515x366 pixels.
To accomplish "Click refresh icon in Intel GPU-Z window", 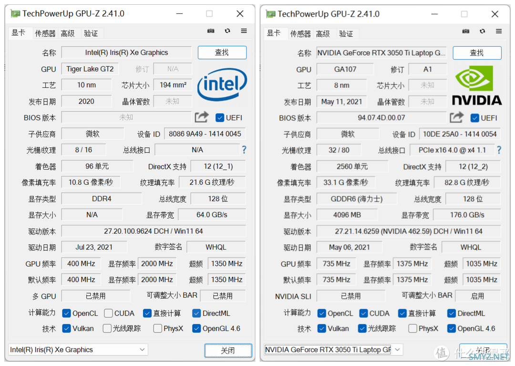I will click(x=227, y=31).
